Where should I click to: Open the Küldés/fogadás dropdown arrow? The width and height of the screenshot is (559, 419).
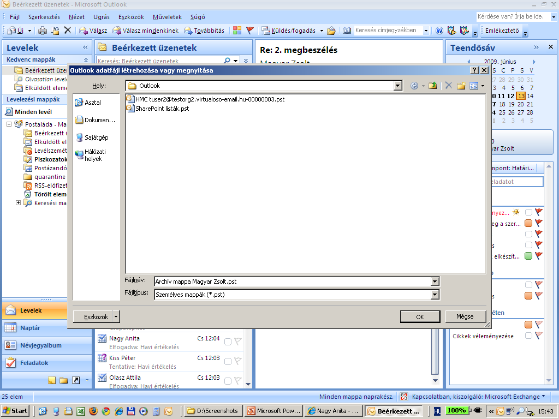click(x=322, y=31)
